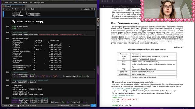Click the 'using DelimitedFiles' code cell
The image size is (195, 109).
[x=53, y=28]
